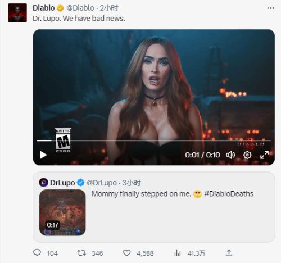Screen dimensions: 281x263
Task: Click DrLupo's small profile avatar
Action: 43,183
